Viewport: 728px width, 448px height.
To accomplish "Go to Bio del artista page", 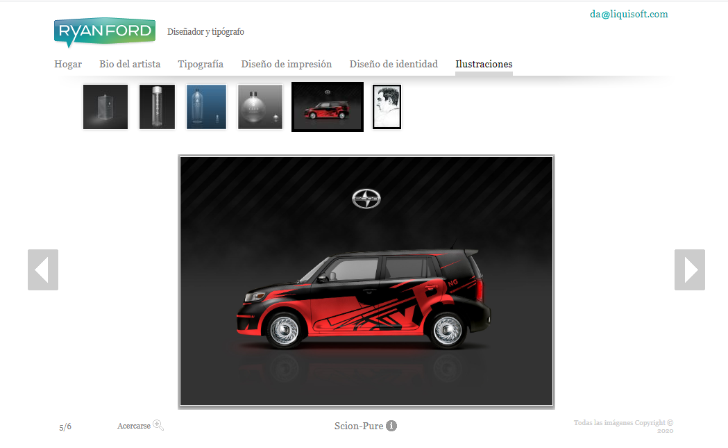I will click(130, 64).
